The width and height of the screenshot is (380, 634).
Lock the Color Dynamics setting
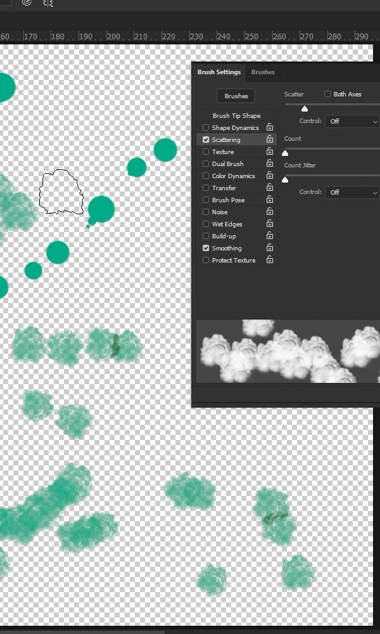(x=270, y=176)
